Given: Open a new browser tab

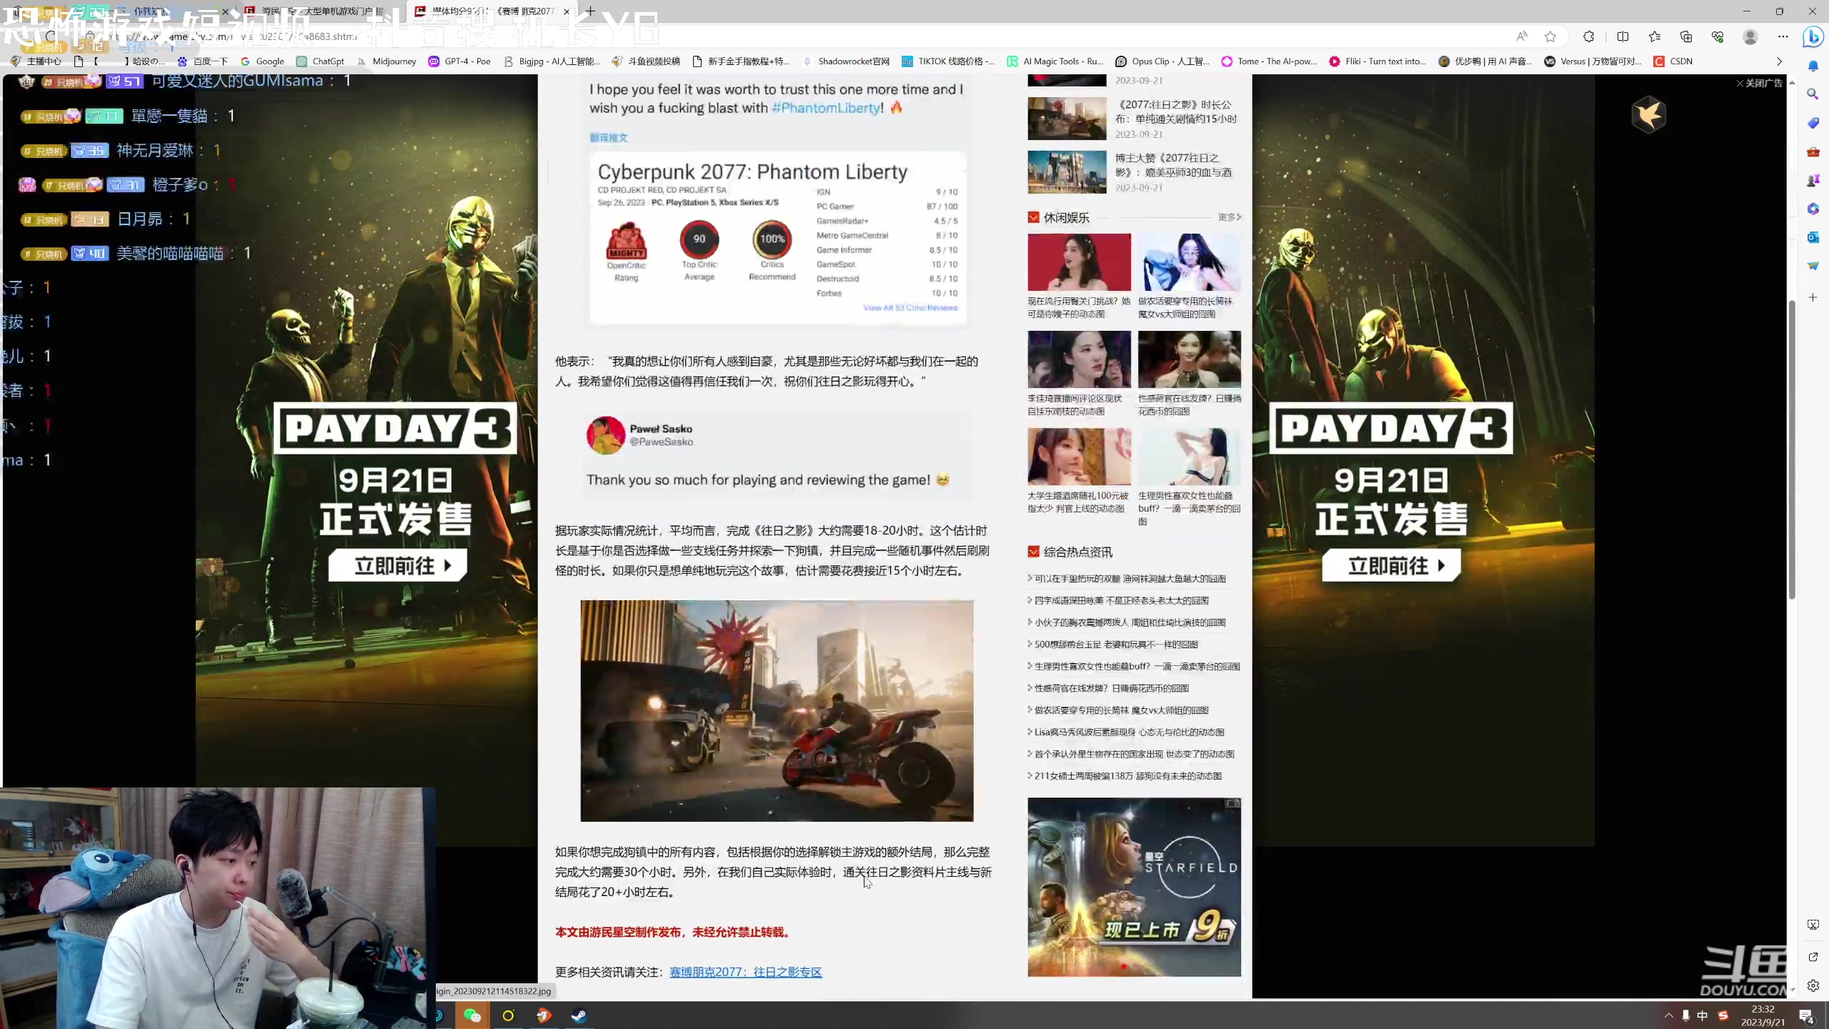Looking at the screenshot, I should pos(591,11).
